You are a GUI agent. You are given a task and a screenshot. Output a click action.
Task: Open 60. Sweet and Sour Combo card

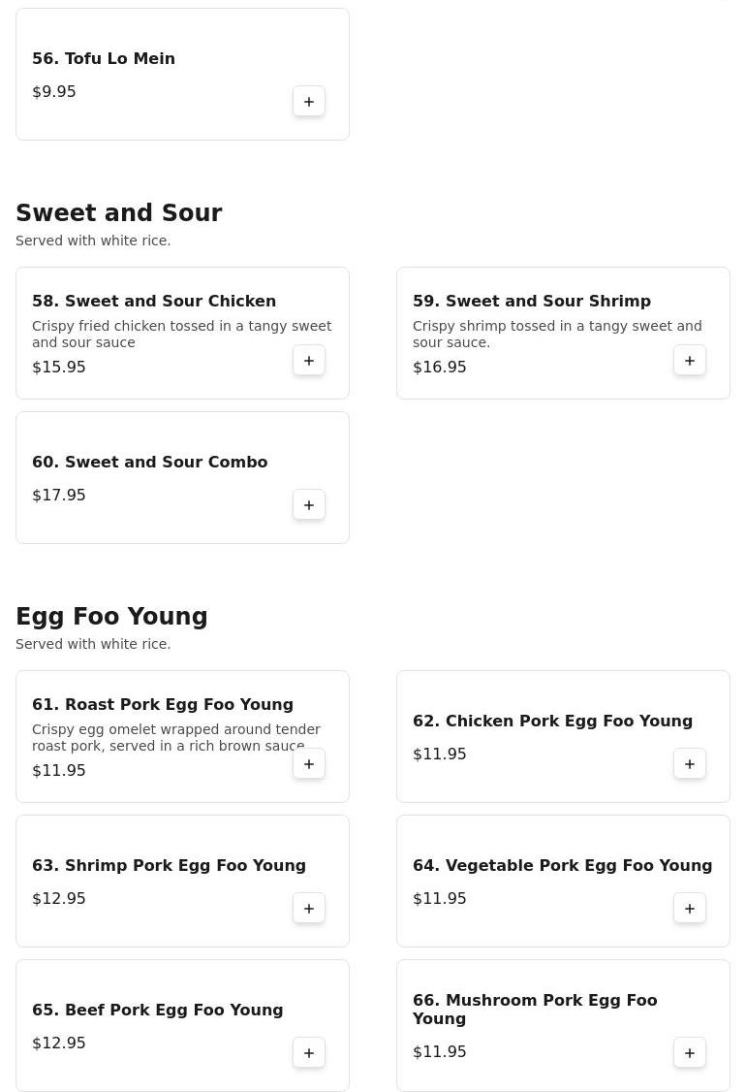(x=182, y=478)
